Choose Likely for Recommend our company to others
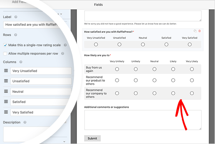215x144 pixels. pos(173,93)
